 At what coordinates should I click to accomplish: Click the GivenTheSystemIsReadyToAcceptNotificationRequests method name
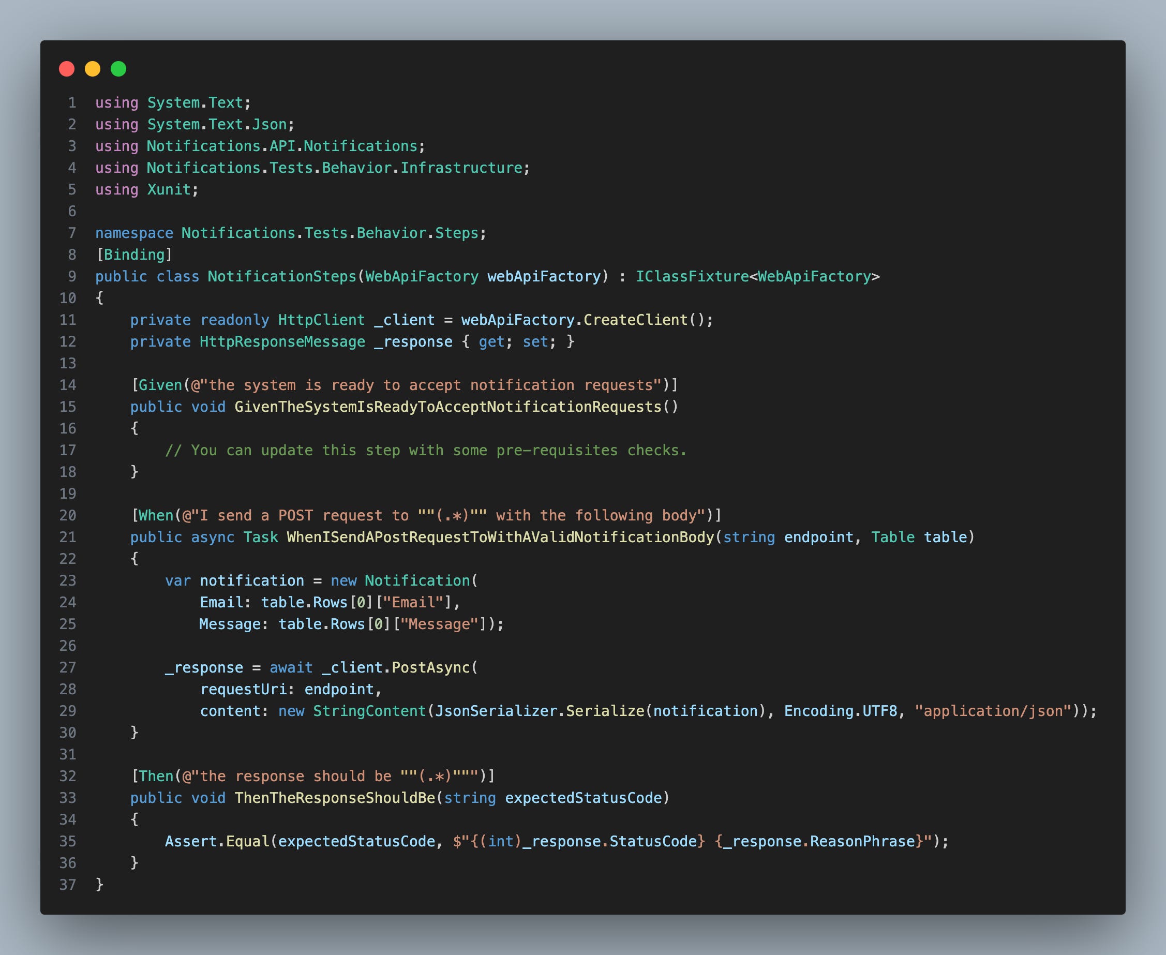tap(447, 407)
